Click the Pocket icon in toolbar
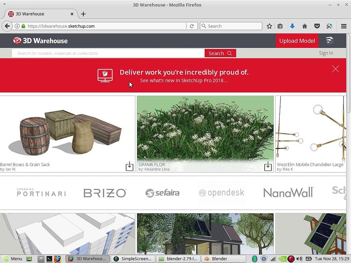The width and height of the screenshot is (351, 263). point(317,26)
